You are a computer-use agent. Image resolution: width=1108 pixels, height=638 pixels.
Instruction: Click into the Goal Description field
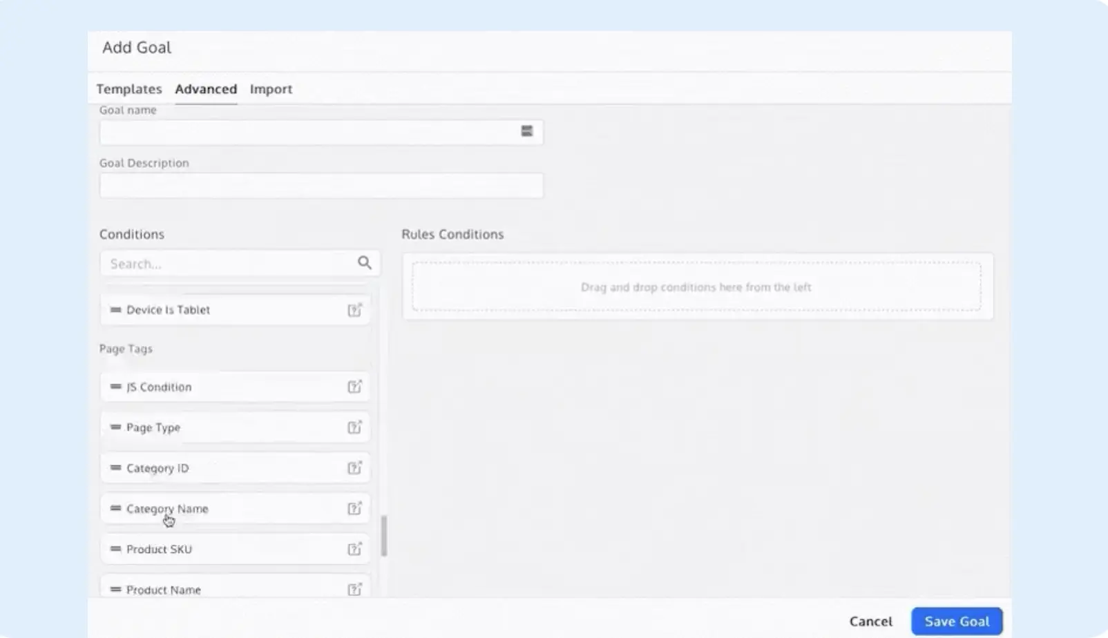pos(321,185)
